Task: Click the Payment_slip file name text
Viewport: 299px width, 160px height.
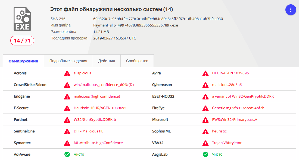Action: pyautogui.click(x=135, y=25)
